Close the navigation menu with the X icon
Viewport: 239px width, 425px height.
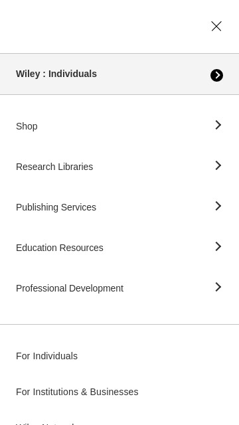point(216,27)
